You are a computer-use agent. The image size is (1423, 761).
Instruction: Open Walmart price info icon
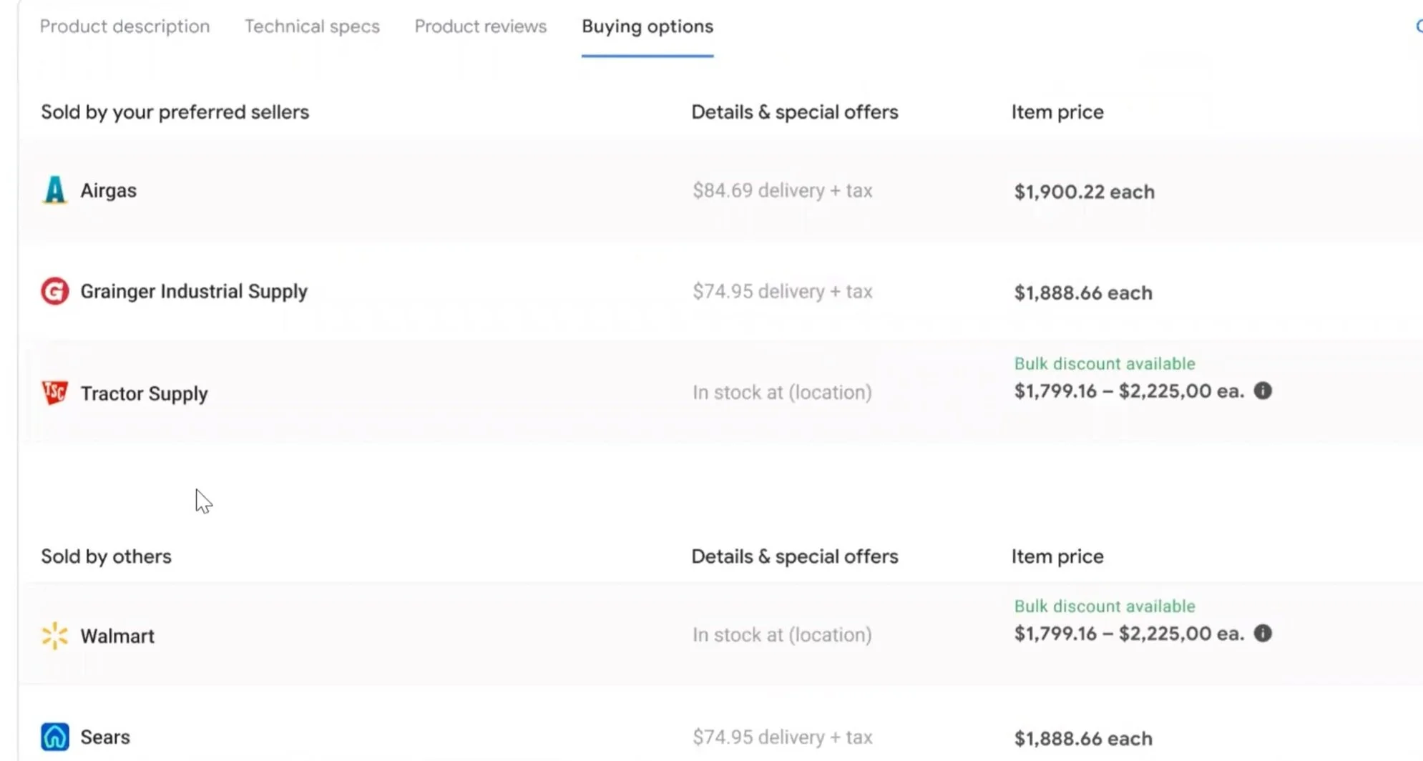coord(1263,633)
